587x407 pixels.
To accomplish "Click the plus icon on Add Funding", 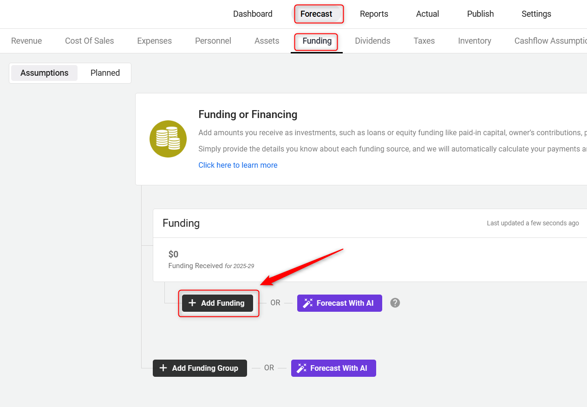I will [x=192, y=303].
